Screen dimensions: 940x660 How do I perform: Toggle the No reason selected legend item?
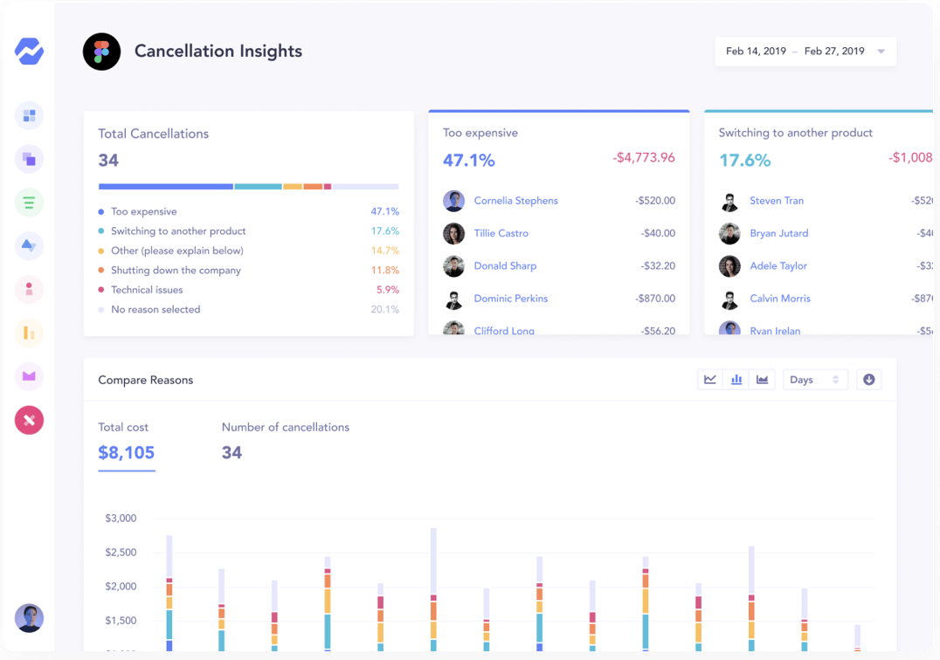156,309
